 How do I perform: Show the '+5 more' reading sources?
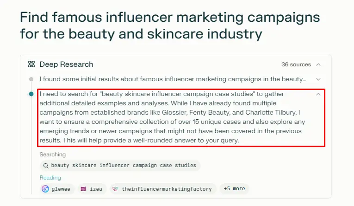234,189
